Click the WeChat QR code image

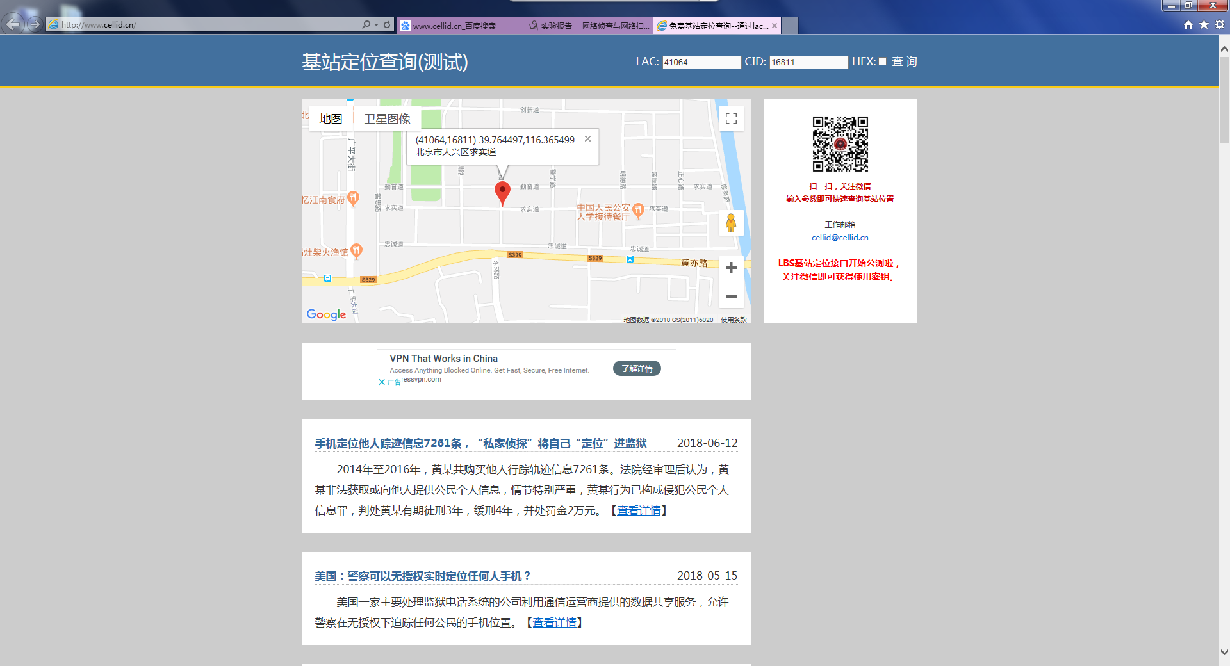[840, 144]
